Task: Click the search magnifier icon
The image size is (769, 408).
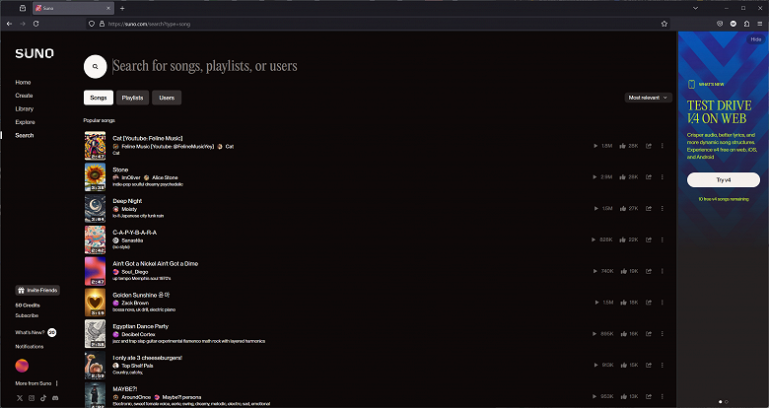Action: (95, 66)
